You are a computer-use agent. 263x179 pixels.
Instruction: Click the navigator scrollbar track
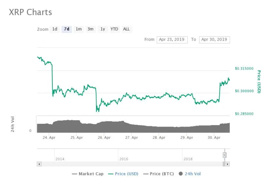pyautogui.click(x=132, y=164)
